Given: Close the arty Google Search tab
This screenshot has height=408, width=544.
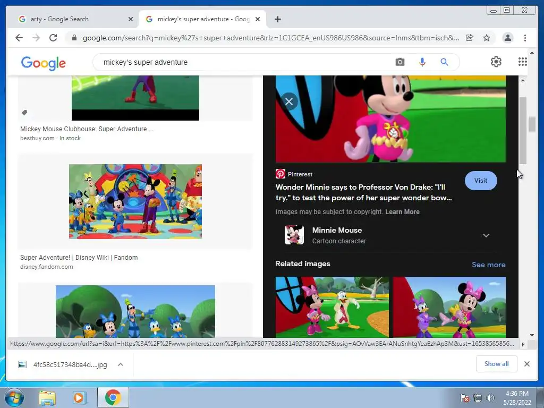Looking at the screenshot, I should 131,19.
